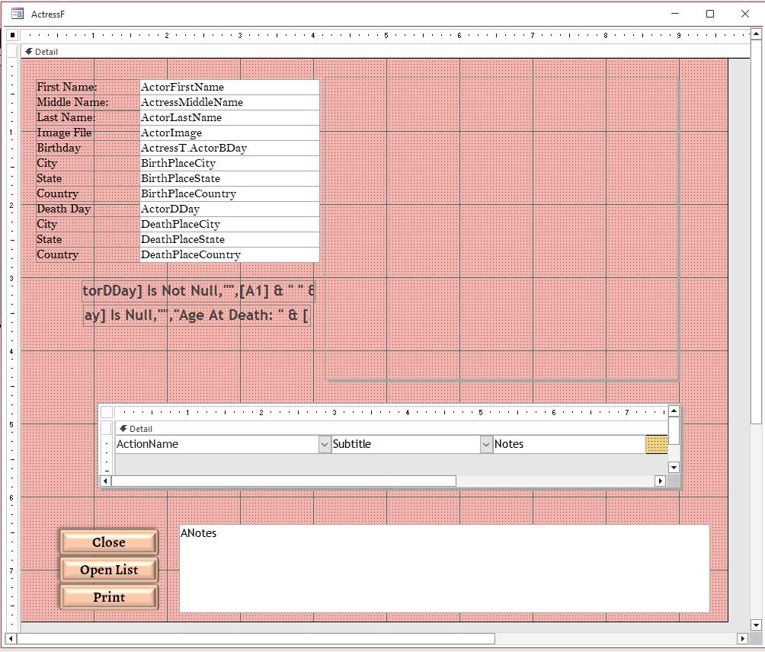
Task: Select the expression box containing Age At Death
Action: 197,314
